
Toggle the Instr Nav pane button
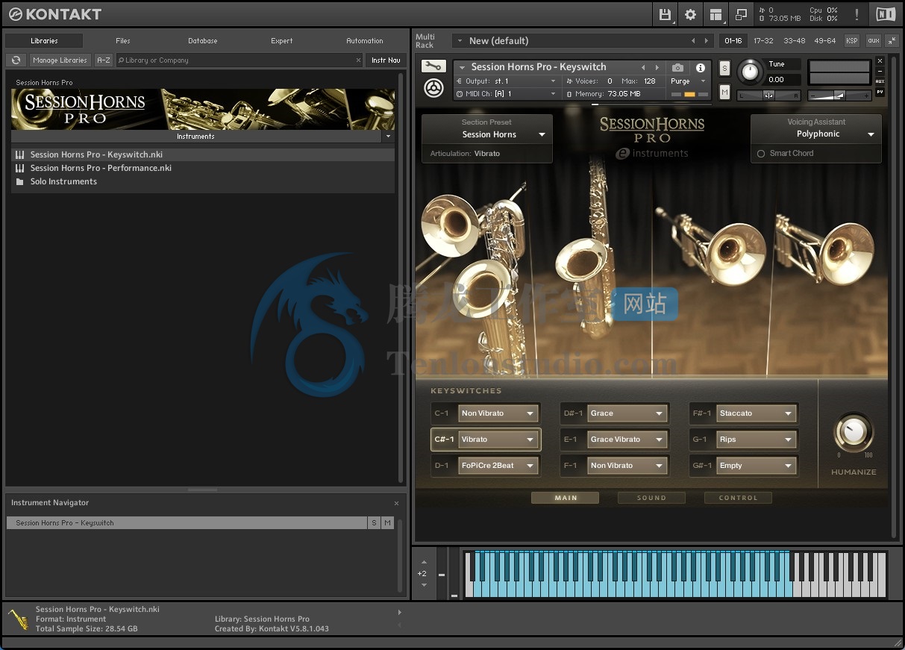pos(386,60)
